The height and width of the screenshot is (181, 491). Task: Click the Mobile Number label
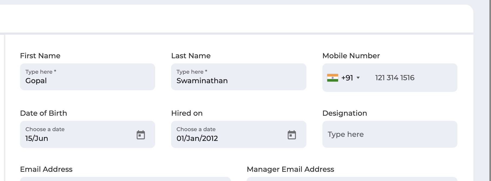(x=351, y=56)
